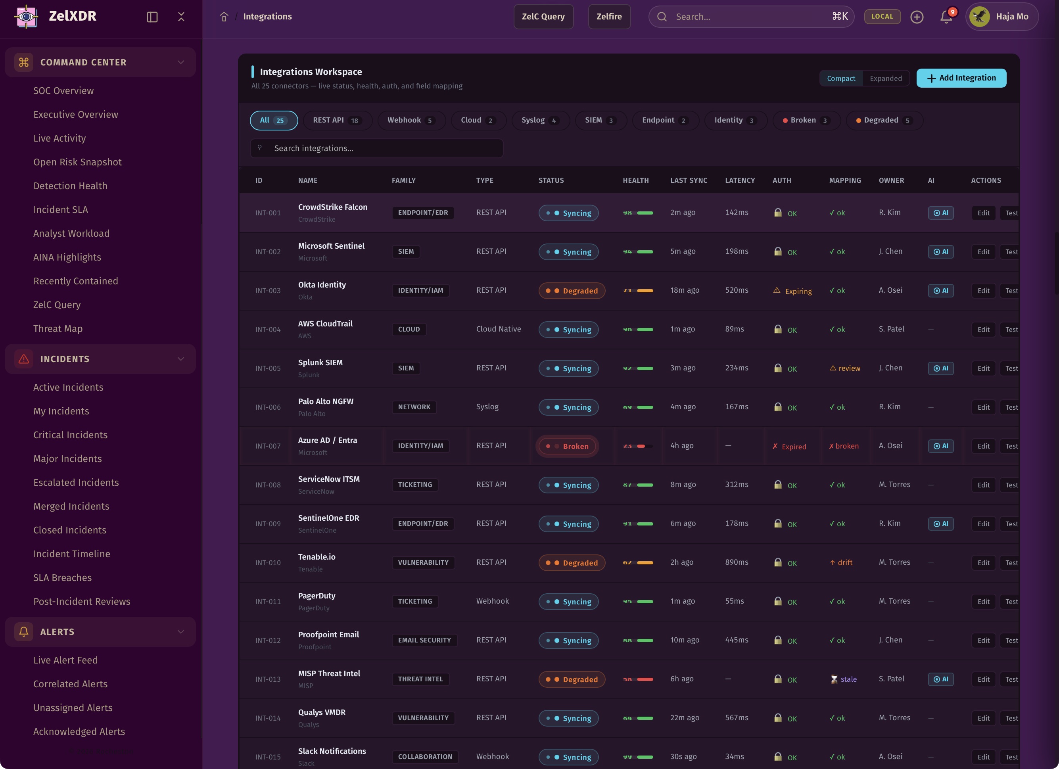The height and width of the screenshot is (769, 1059).
Task: Collapse the Alerts section chevron
Action: tap(181, 632)
